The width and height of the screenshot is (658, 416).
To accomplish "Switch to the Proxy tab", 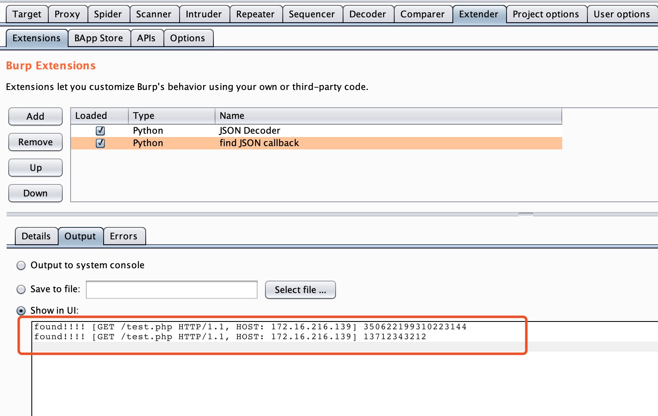I will pyautogui.click(x=67, y=14).
